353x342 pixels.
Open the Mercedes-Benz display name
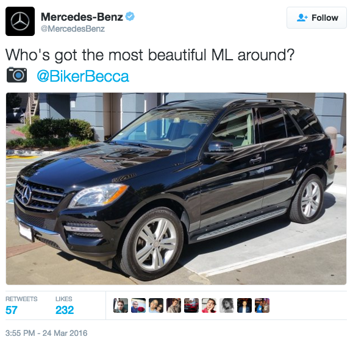82,16
